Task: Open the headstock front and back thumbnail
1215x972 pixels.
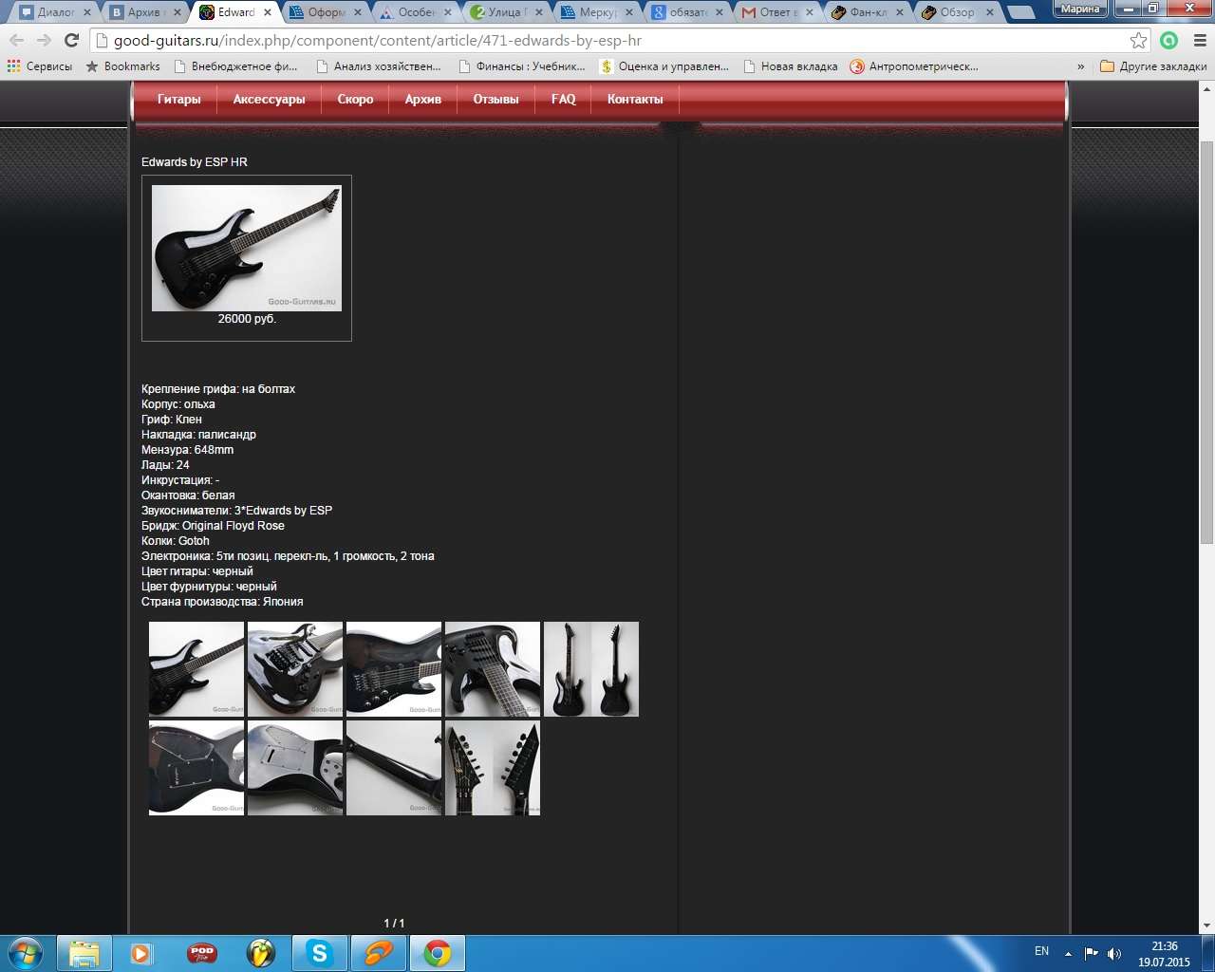Action: (493, 768)
